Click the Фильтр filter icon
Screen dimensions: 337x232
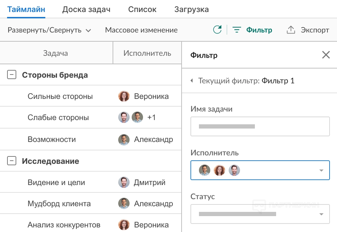[236, 30]
